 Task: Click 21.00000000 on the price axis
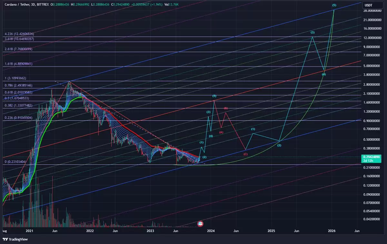(x=373, y=20)
